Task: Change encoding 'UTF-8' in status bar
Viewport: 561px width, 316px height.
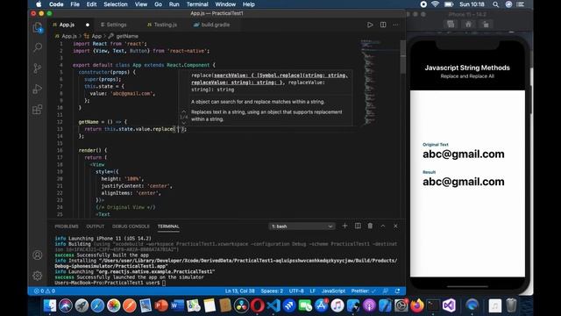Action: (296, 291)
